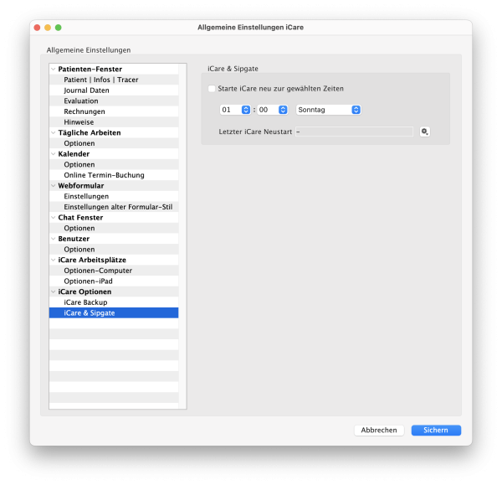The height and width of the screenshot is (485, 502).
Task: Click the Abbrechen button
Action: (379, 430)
